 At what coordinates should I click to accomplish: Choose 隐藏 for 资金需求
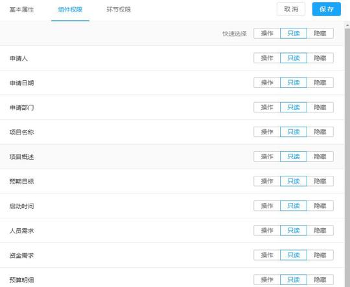click(x=320, y=255)
